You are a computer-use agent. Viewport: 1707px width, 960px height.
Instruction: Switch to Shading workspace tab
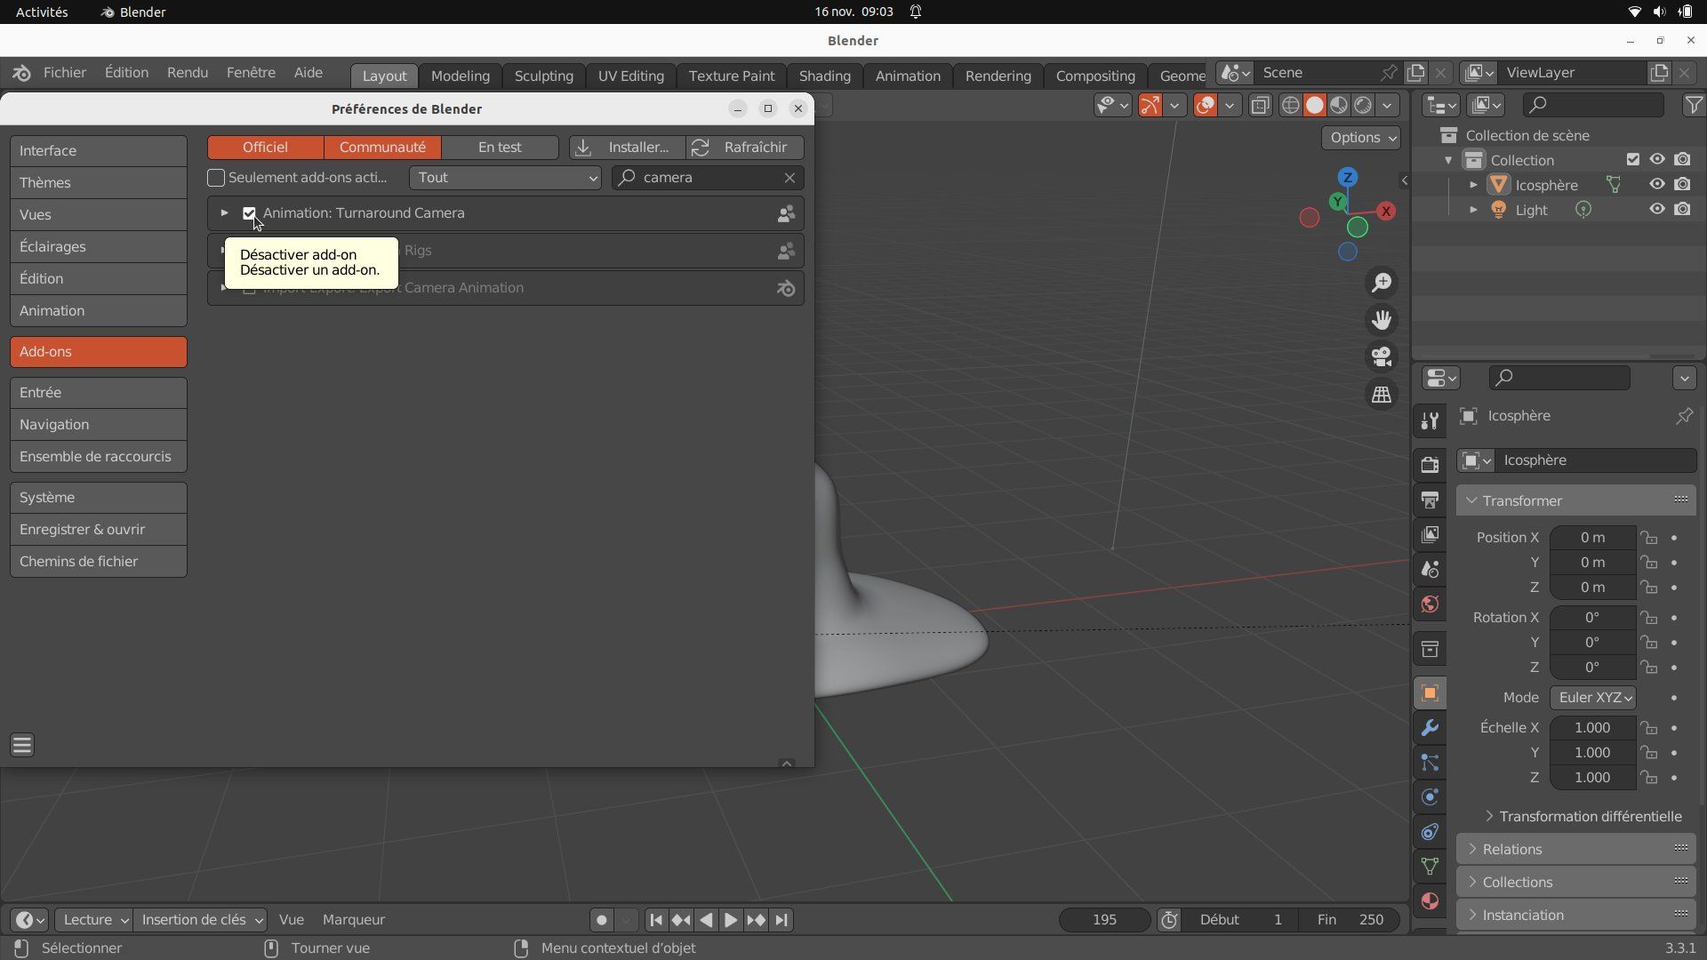pos(824,76)
